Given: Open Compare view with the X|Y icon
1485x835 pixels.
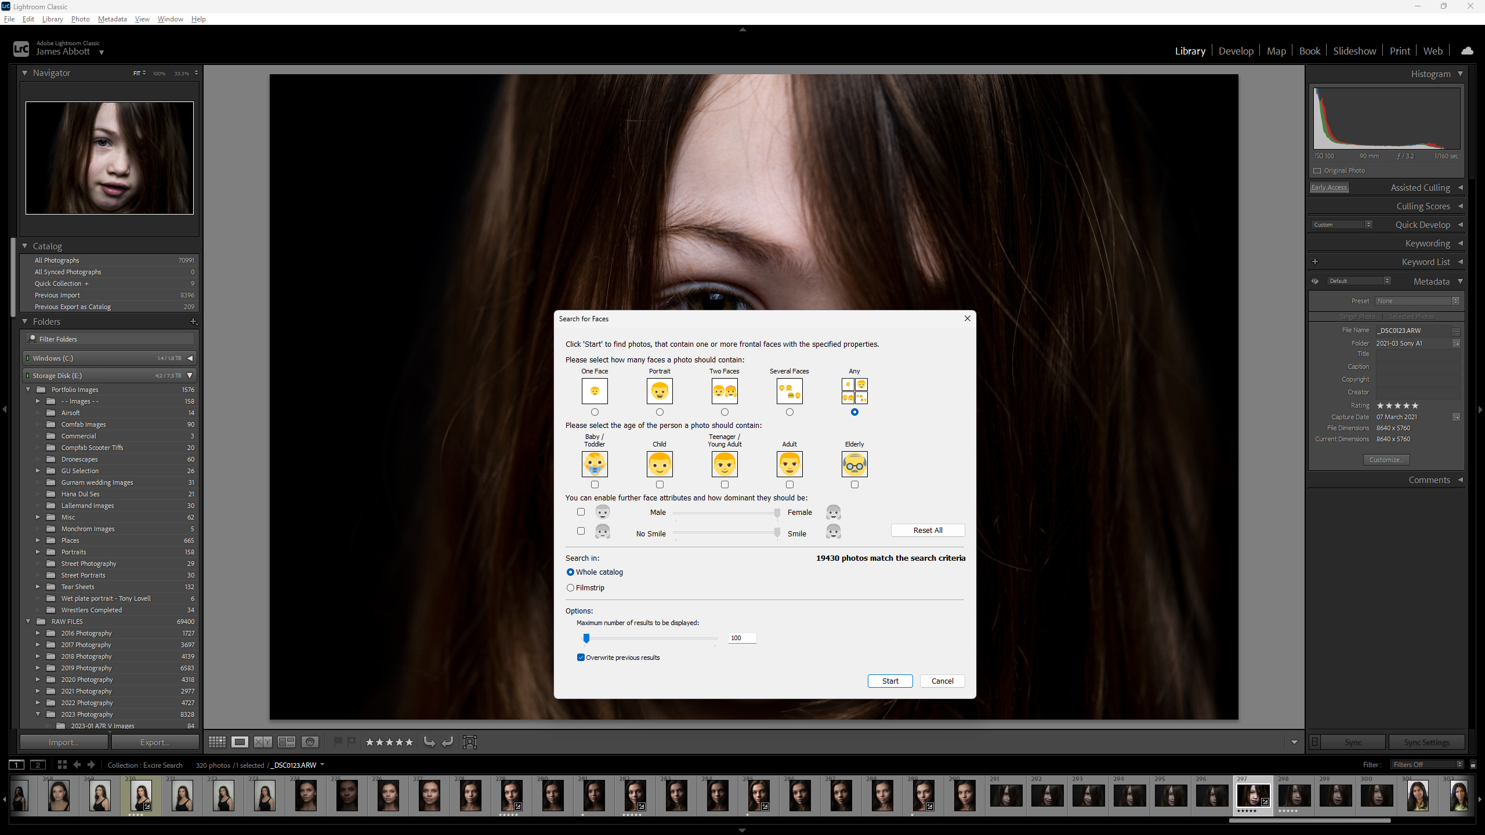Looking at the screenshot, I should point(262,742).
